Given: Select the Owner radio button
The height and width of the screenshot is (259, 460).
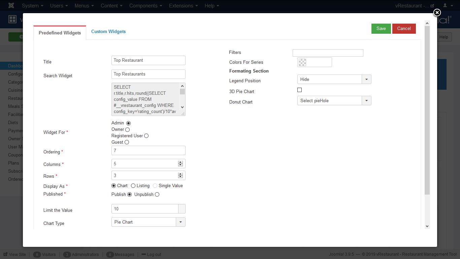Looking at the screenshot, I should point(127,129).
